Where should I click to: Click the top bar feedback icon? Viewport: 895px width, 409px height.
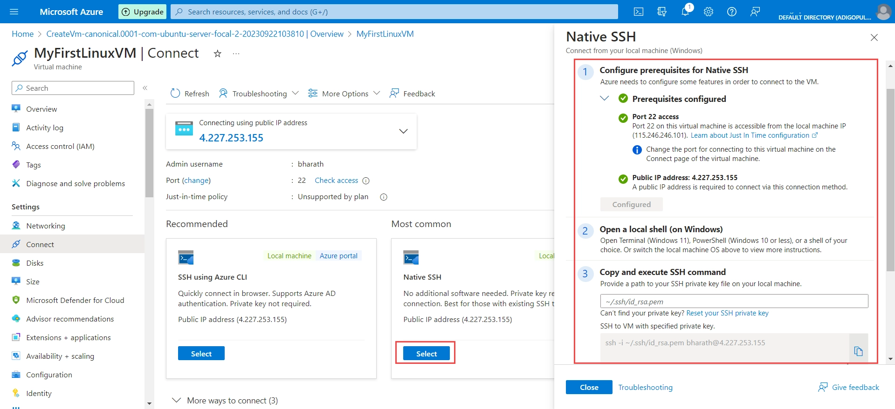(x=755, y=12)
